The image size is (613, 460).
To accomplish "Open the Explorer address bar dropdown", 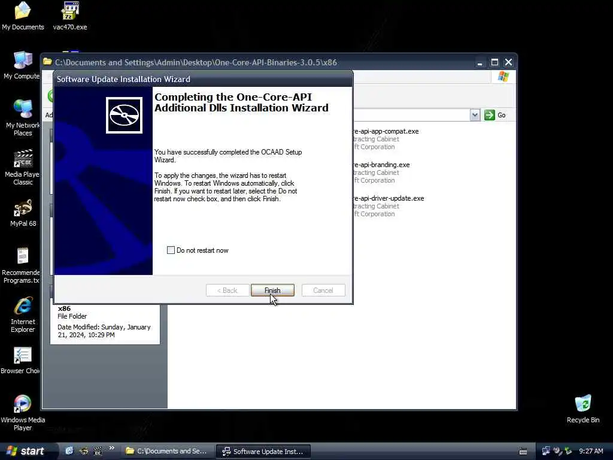I will pyautogui.click(x=475, y=115).
